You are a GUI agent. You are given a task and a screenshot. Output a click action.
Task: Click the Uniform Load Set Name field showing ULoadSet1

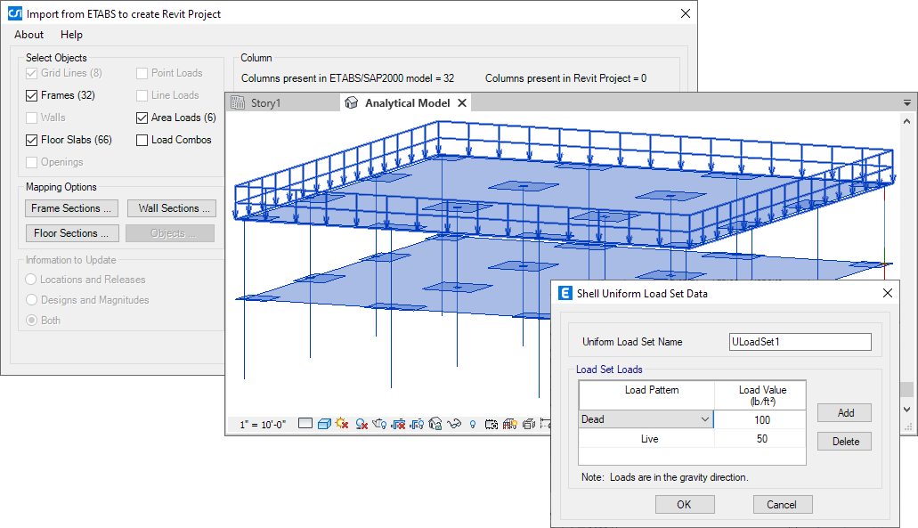coord(799,342)
